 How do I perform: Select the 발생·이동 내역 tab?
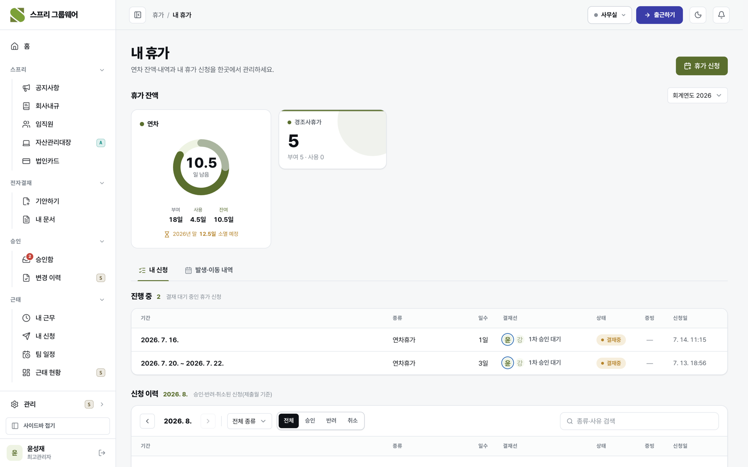[x=209, y=270]
